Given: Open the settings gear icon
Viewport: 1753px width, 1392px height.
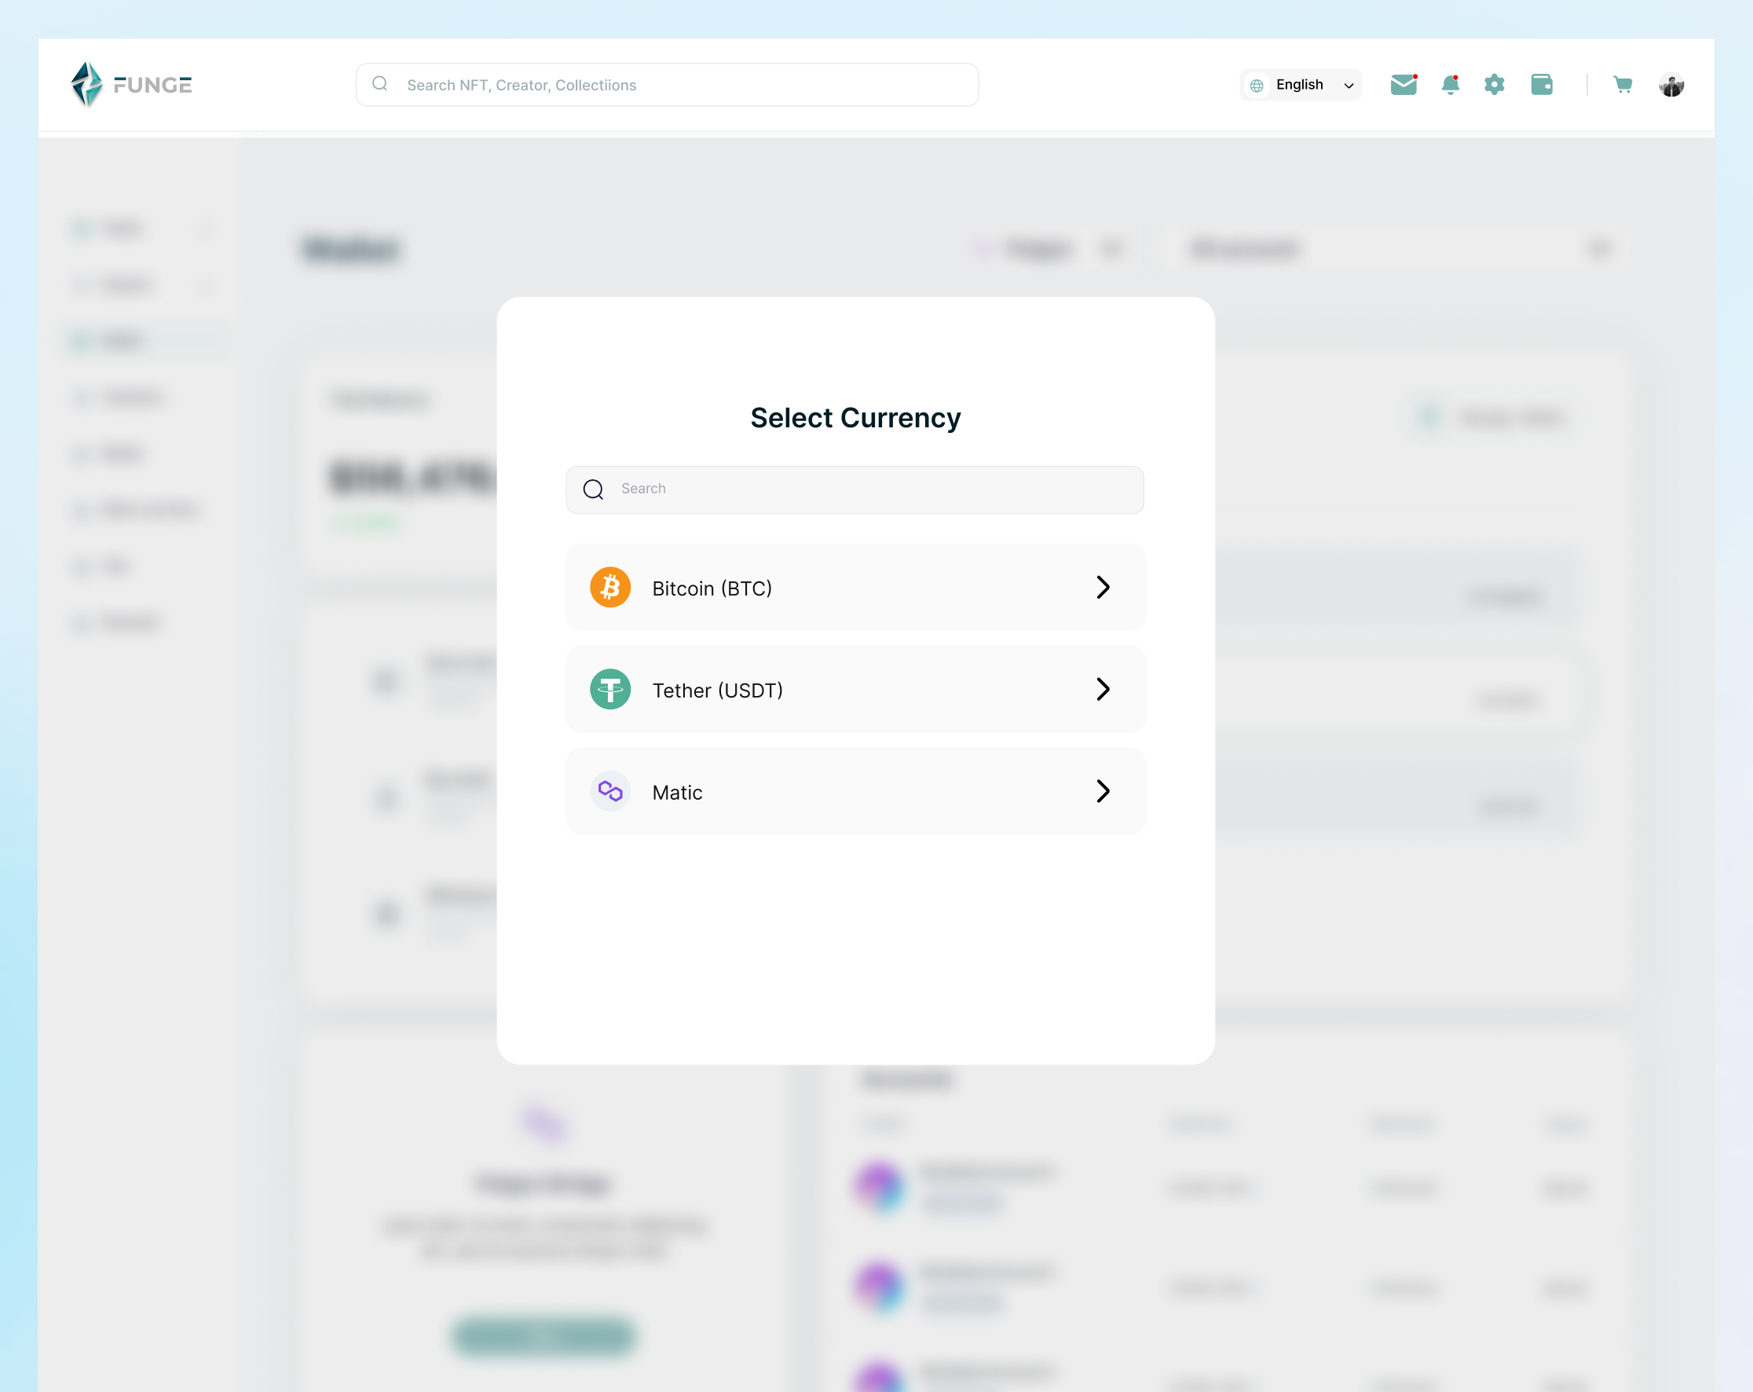Looking at the screenshot, I should click(x=1495, y=84).
